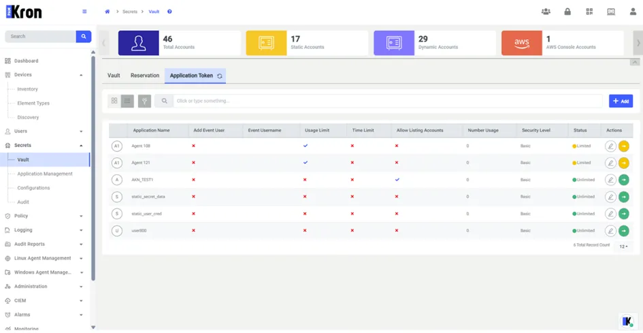Open the help question-mark icon next to Vault
Viewport: 643px width, 333px height.
[169, 12]
